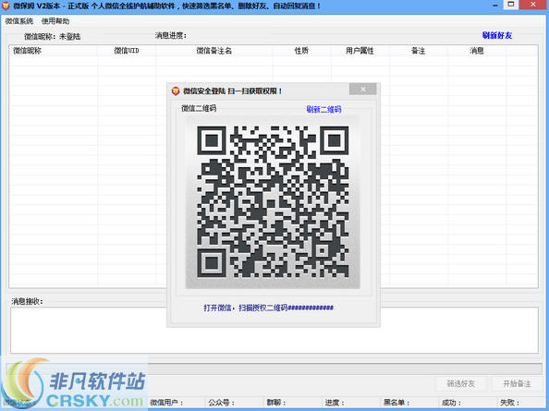
Task: Click the 筛选好友 button
Action: point(461,383)
